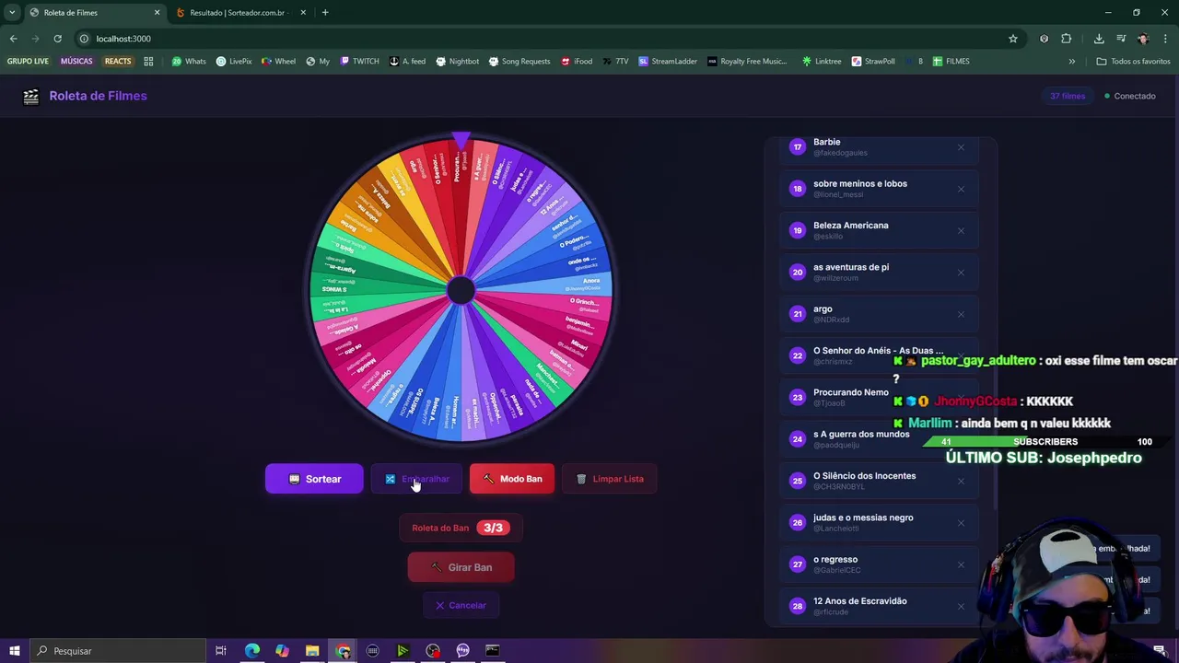The image size is (1179, 663).
Task: Delete argo from the film list
Action: pyautogui.click(x=961, y=314)
